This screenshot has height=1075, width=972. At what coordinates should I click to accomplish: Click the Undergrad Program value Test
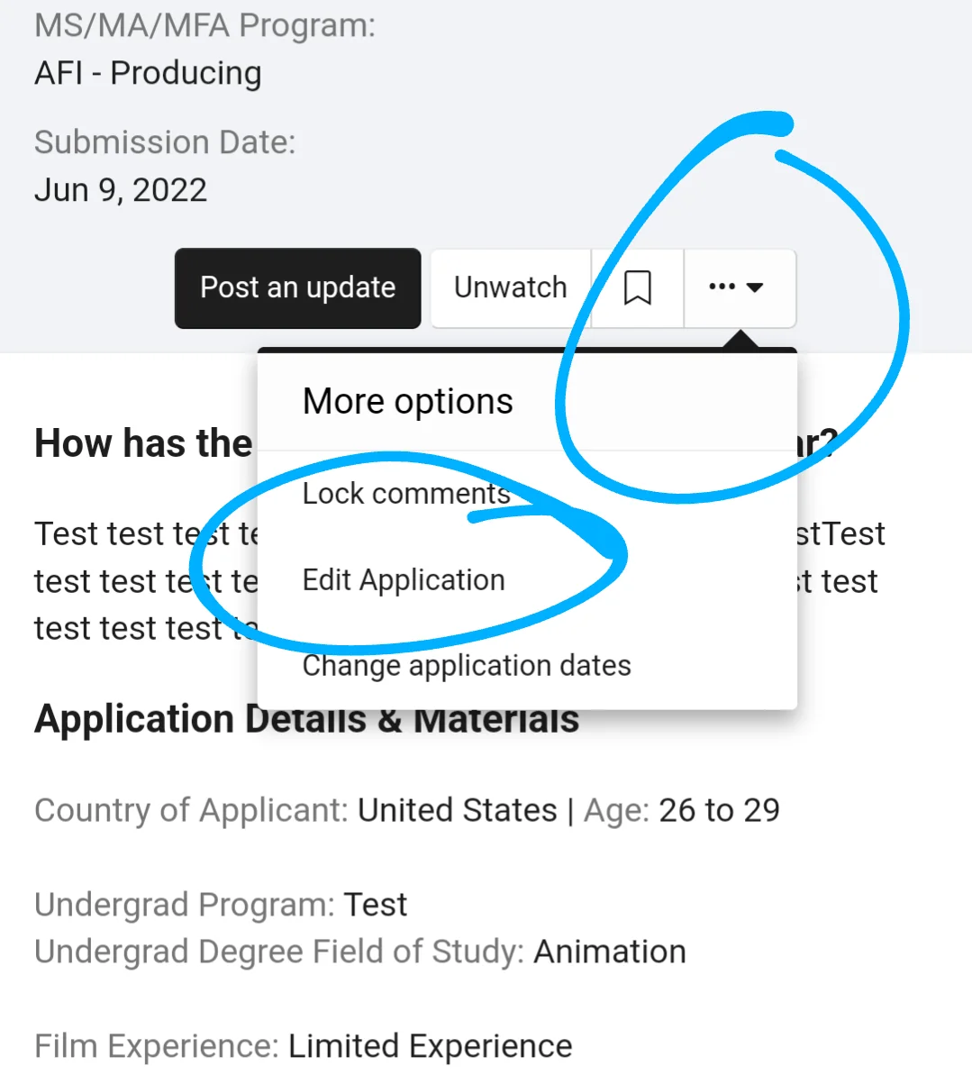point(375,905)
